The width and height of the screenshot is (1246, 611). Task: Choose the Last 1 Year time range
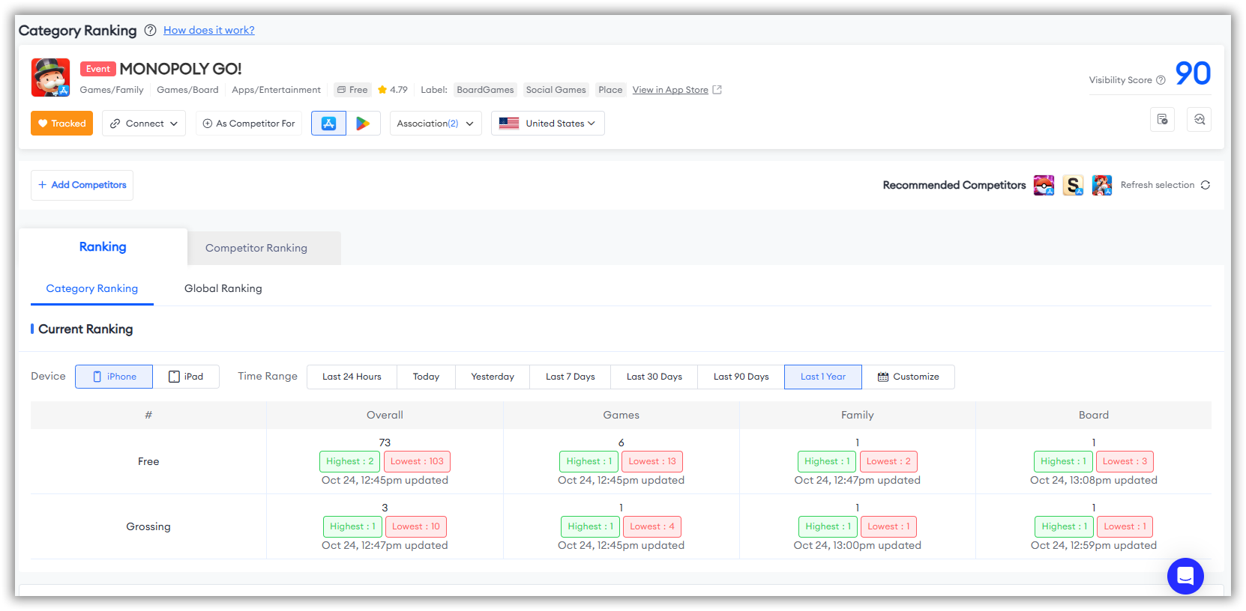(x=823, y=377)
